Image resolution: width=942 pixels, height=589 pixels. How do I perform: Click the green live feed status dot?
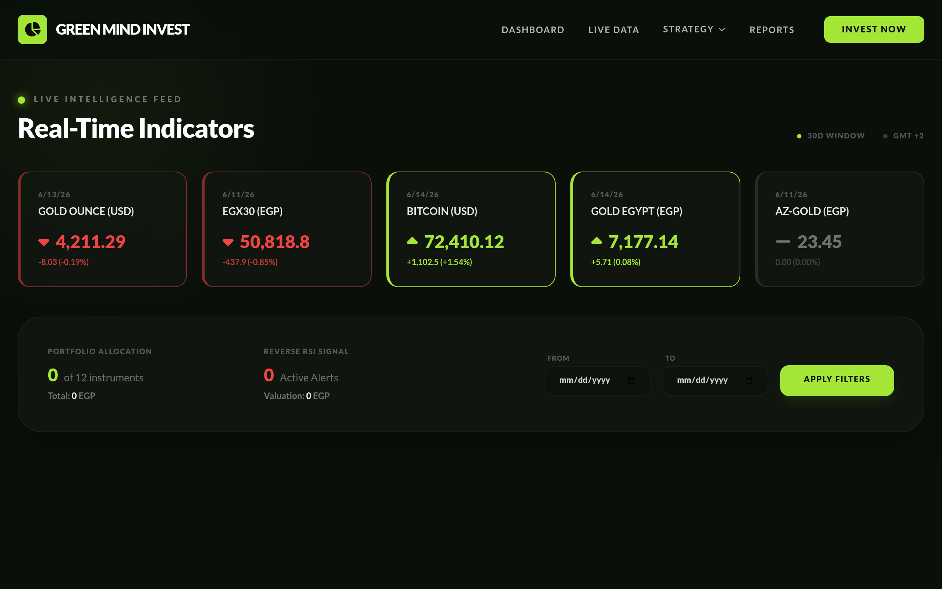[x=21, y=100]
